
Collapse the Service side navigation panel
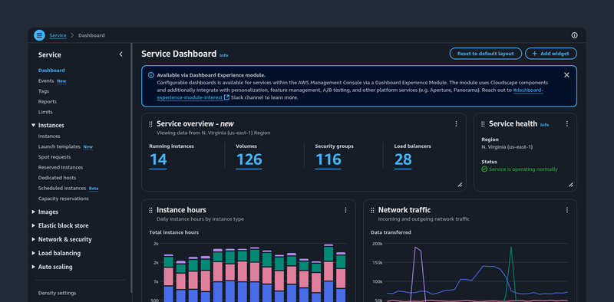pos(120,54)
